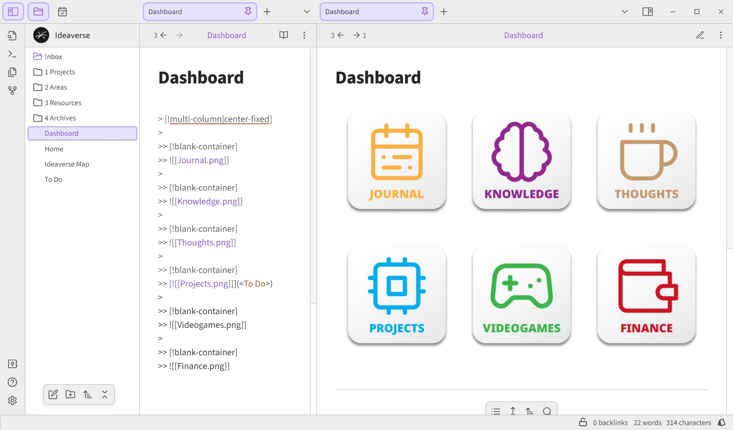Click the Projects dashboard tile

pos(397,294)
